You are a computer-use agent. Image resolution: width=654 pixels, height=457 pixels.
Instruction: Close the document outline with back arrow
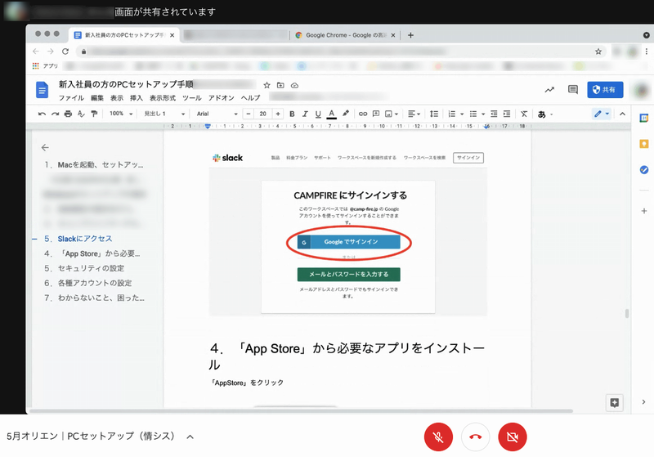pos(45,147)
